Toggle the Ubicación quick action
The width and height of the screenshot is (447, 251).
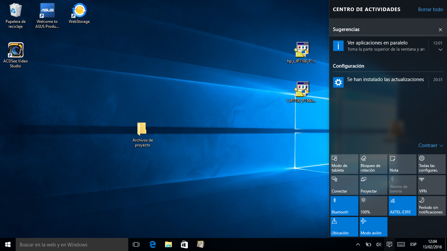pos(344,226)
